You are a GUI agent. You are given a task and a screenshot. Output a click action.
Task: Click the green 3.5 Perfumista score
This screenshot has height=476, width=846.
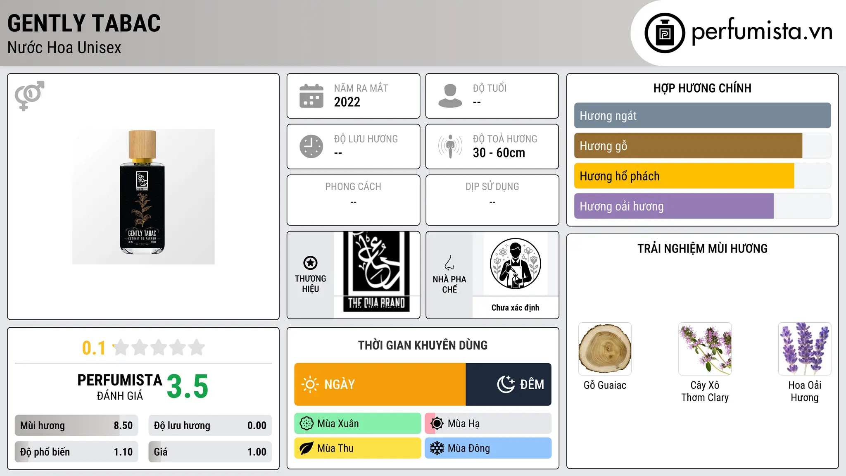pos(188,387)
